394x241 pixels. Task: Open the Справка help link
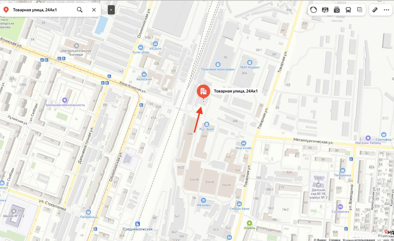coord(334,240)
